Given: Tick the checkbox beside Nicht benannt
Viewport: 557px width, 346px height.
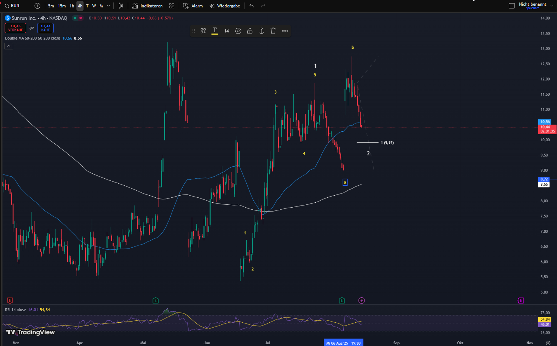Looking at the screenshot, I should tap(512, 6).
